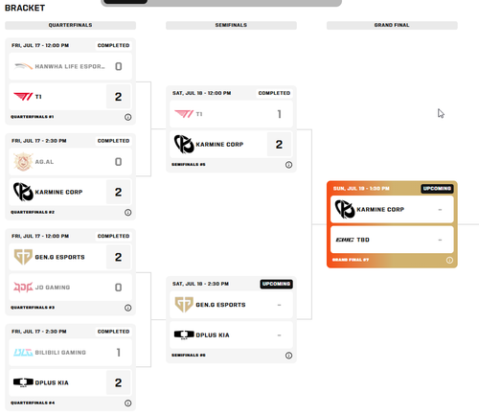The image size is (479, 415).
Task: Click Sat, Jul 18 - 2:30 PM semifinal date
Action: 200,284
